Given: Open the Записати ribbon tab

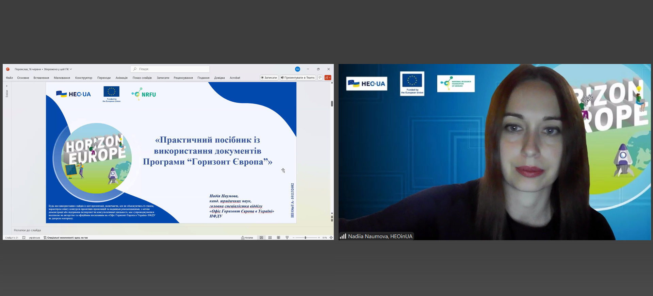Looking at the screenshot, I should 163,78.
